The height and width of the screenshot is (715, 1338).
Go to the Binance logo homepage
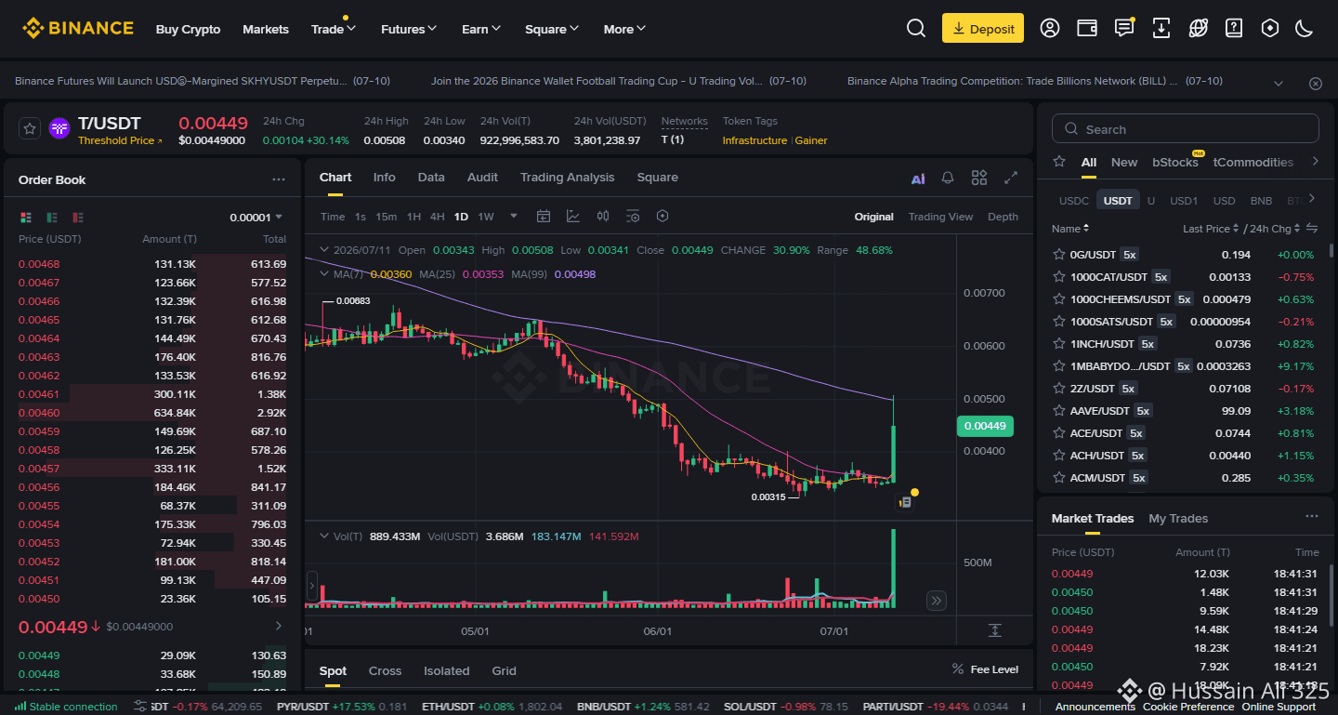point(78,28)
